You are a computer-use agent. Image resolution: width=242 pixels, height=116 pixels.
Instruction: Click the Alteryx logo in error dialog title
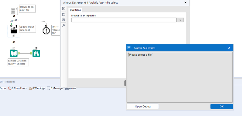point(129,47)
